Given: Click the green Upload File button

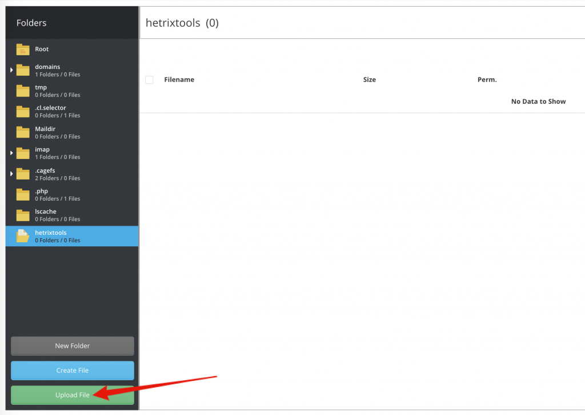Looking at the screenshot, I should coord(72,394).
